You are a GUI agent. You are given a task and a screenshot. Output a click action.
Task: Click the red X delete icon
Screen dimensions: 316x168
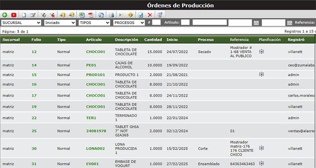coord(150,15)
